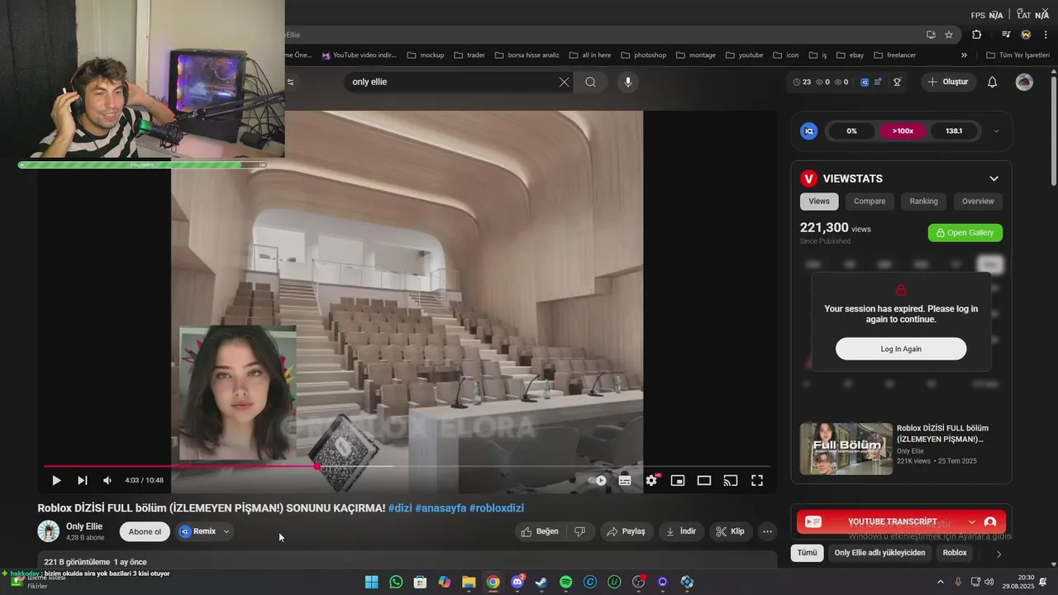Select the Roblox filter chip
Image resolution: width=1058 pixels, height=595 pixels.
pos(955,553)
